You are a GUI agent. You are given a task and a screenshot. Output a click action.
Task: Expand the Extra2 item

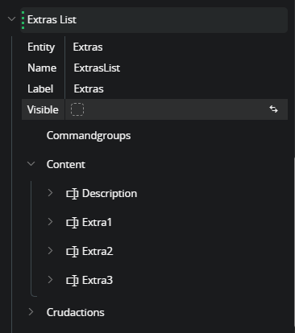(x=50, y=250)
